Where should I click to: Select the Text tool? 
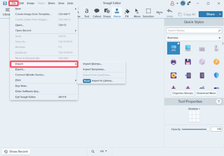click(x=87, y=13)
